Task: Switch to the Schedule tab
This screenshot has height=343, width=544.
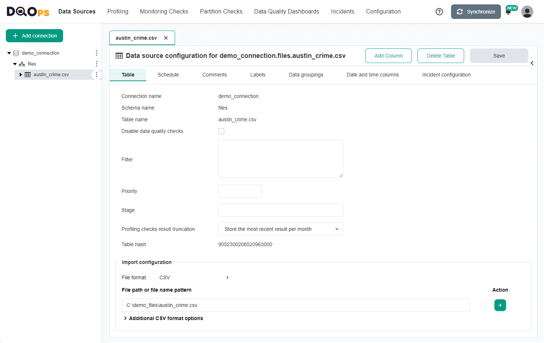Action: pyautogui.click(x=168, y=75)
